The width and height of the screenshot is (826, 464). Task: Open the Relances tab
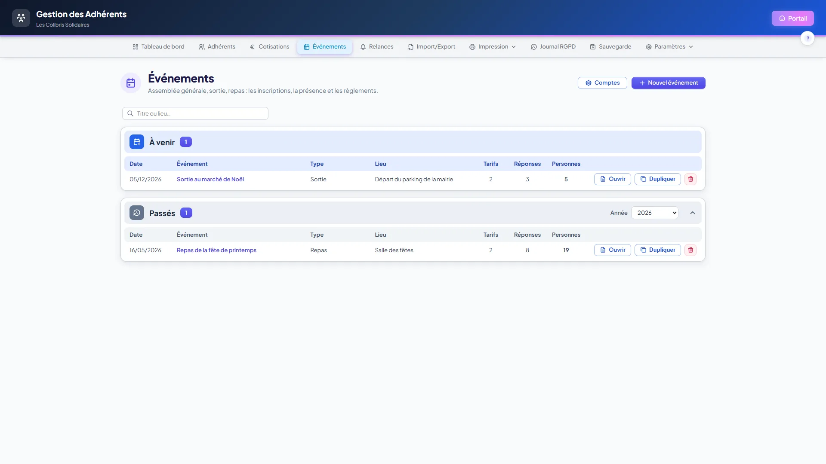[377, 46]
